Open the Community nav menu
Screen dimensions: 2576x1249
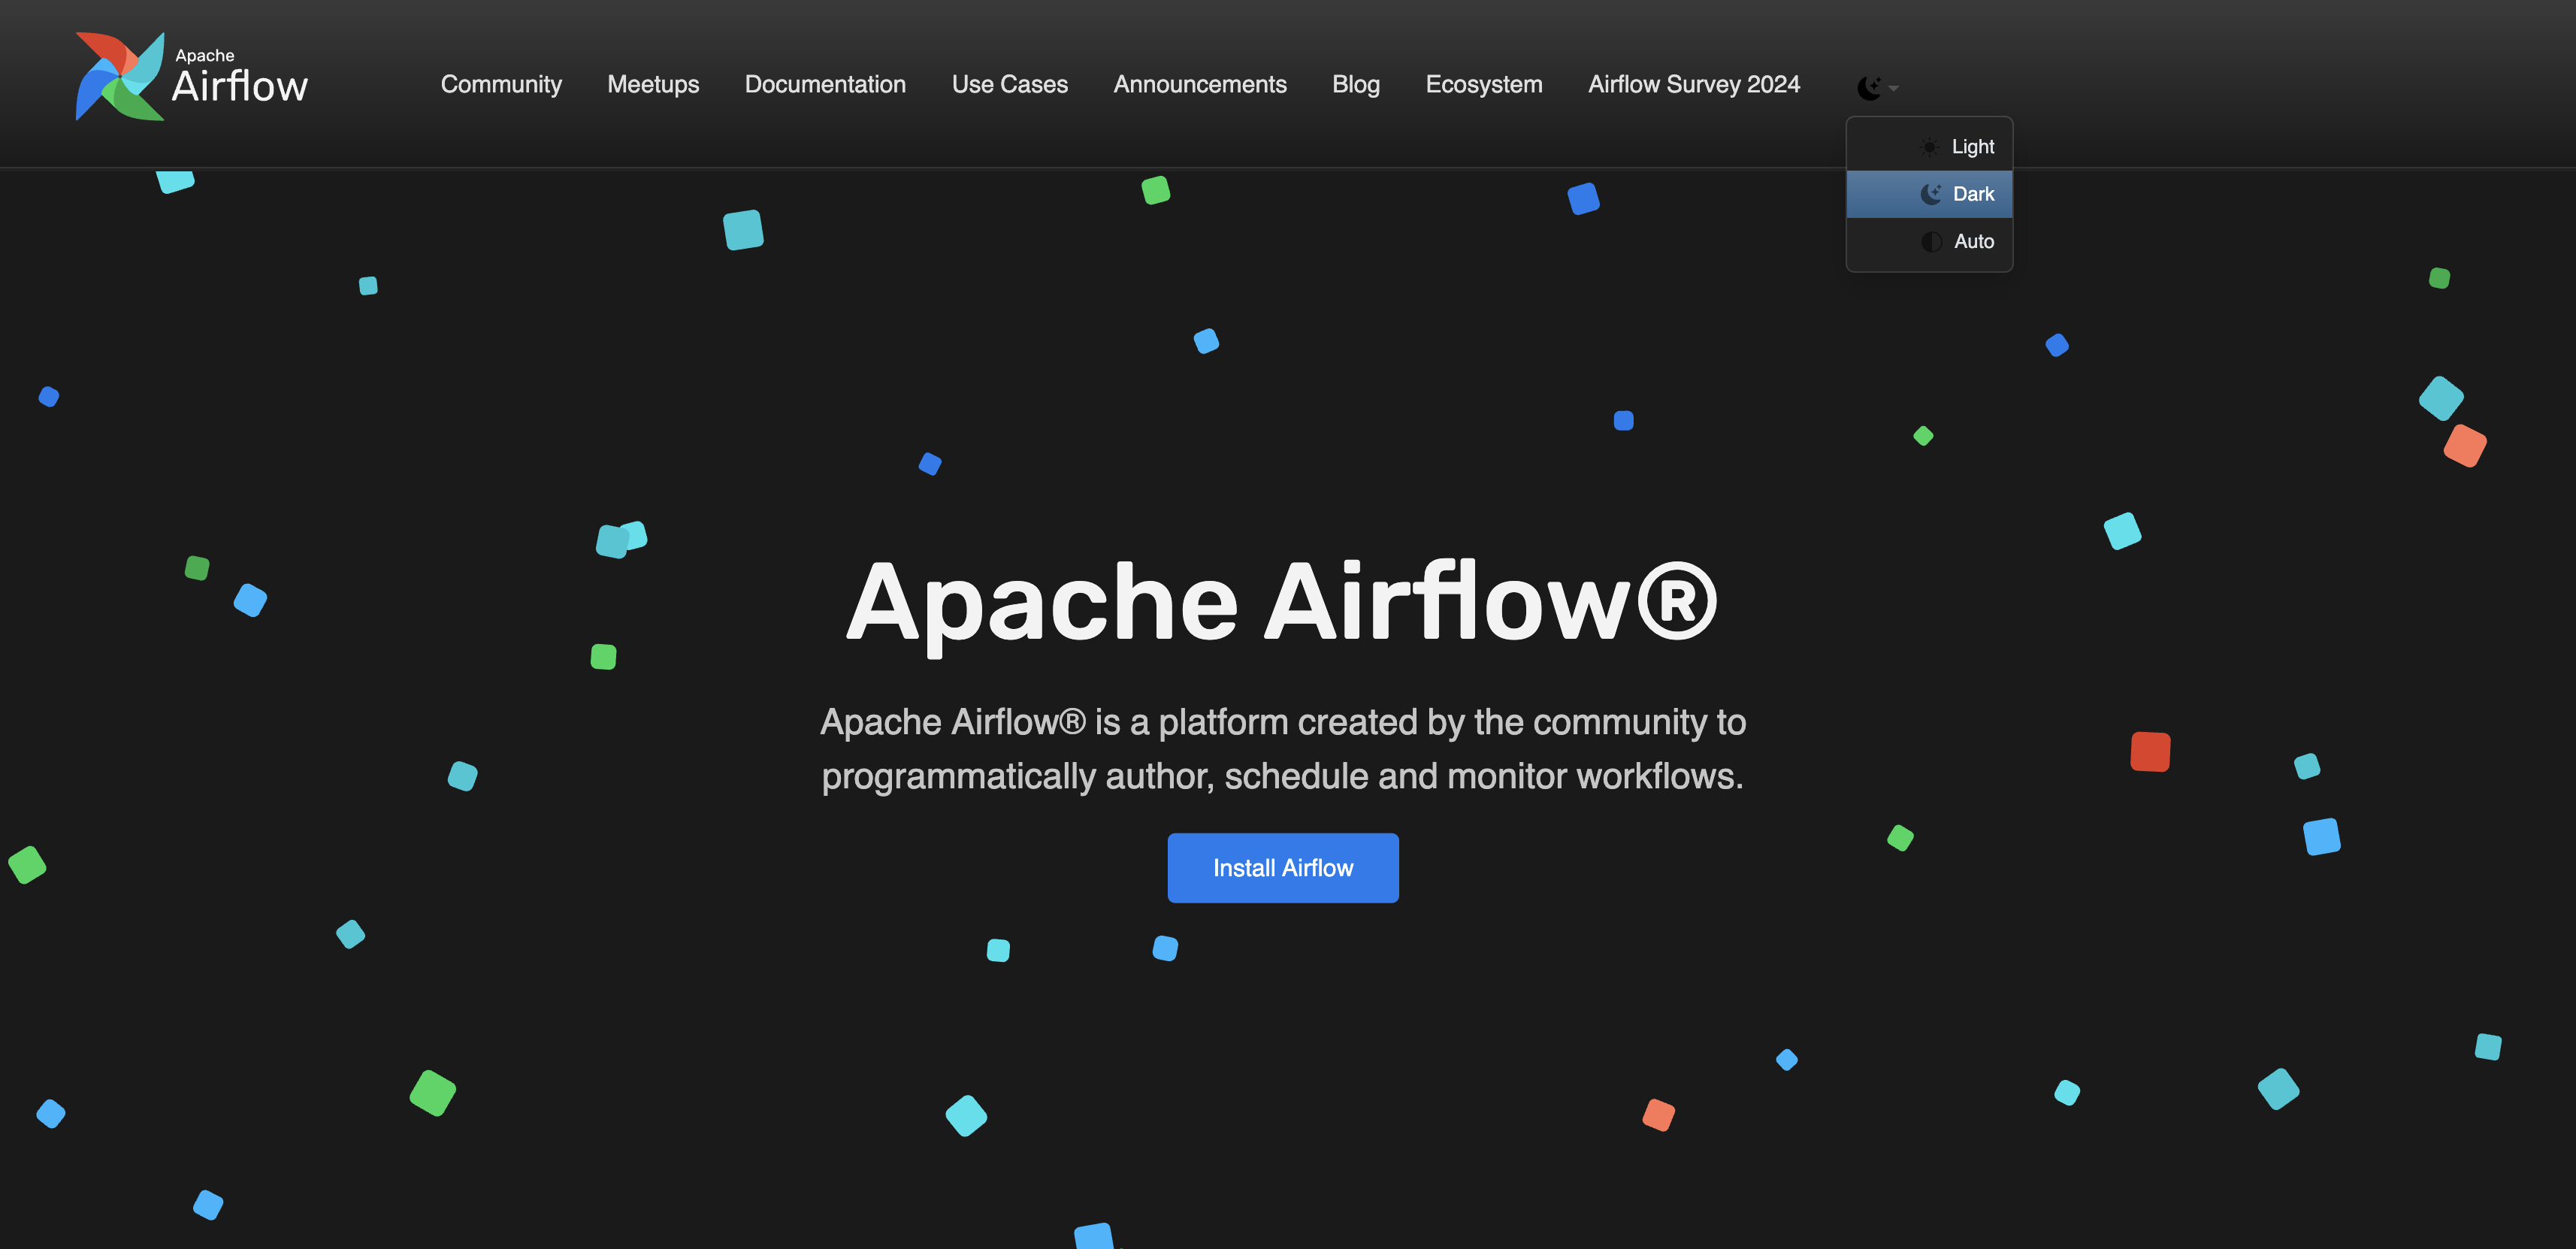pos(501,85)
